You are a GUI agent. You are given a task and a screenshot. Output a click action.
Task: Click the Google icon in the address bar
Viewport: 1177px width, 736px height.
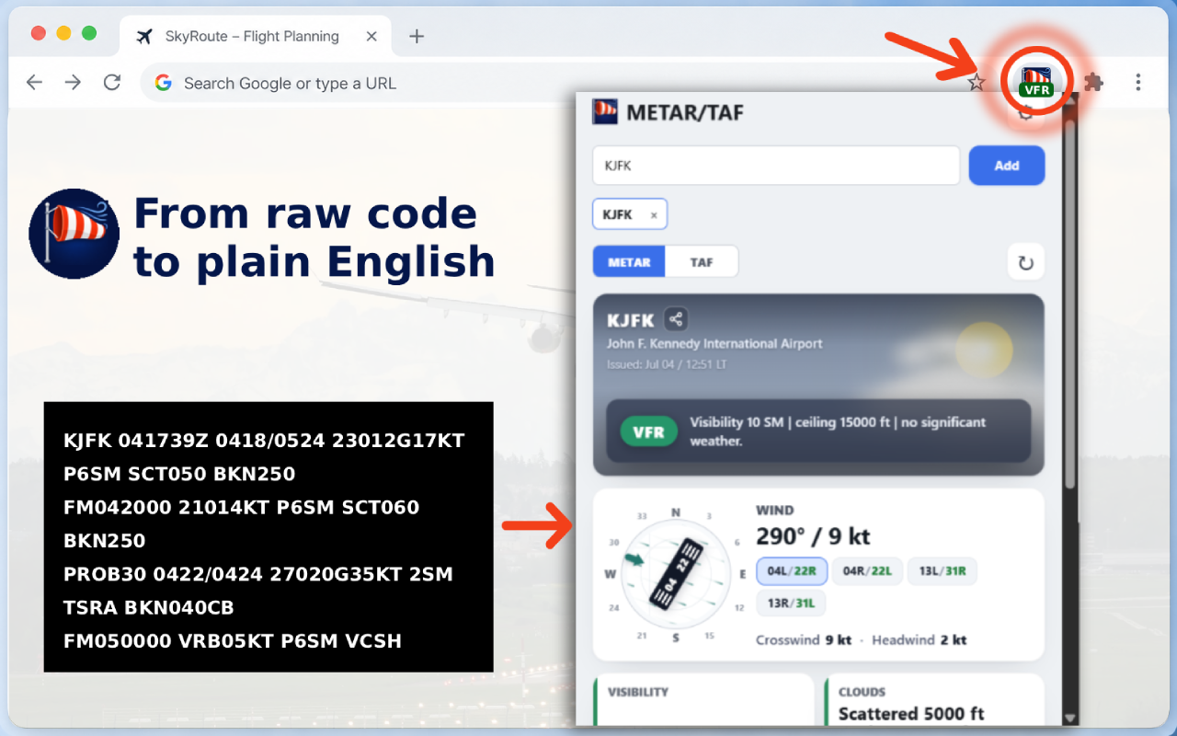[x=164, y=83]
